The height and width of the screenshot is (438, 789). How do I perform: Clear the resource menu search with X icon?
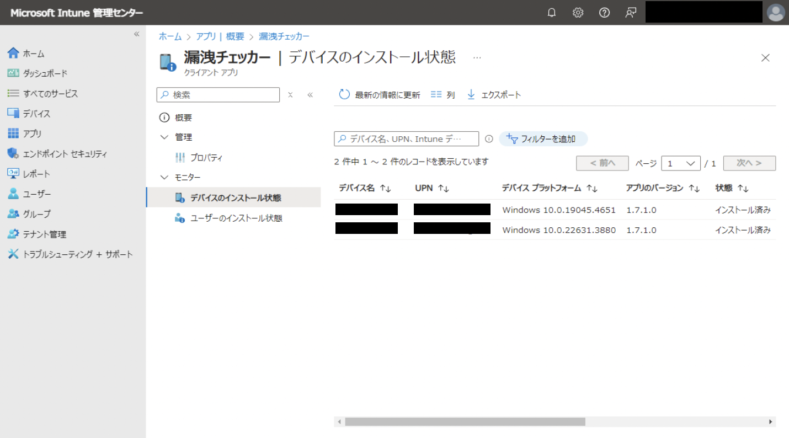pyautogui.click(x=290, y=95)
